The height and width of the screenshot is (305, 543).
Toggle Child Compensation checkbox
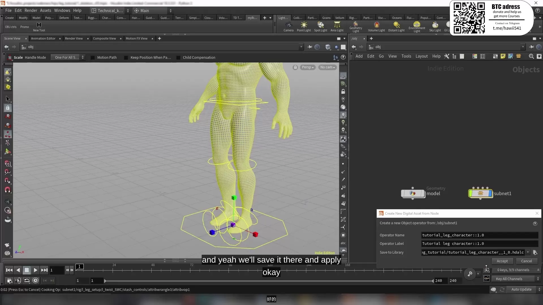178,58
